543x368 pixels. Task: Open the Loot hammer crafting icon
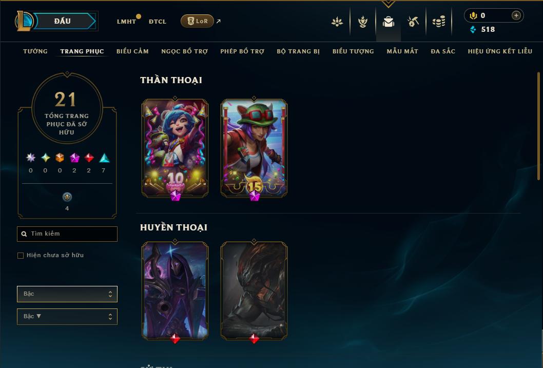coord(413,22)
